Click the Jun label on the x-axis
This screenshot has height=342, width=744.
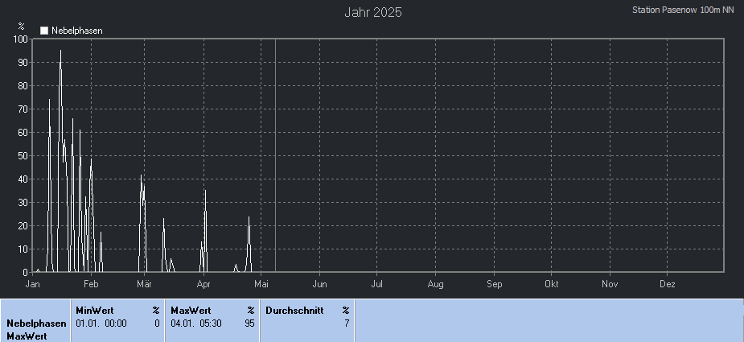320,285
